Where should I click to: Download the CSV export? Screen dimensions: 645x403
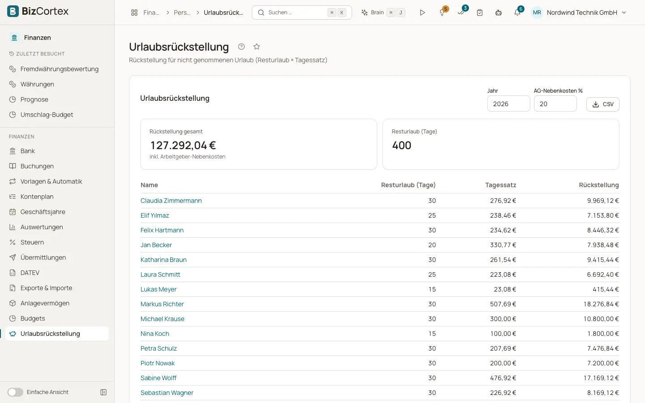603,104
